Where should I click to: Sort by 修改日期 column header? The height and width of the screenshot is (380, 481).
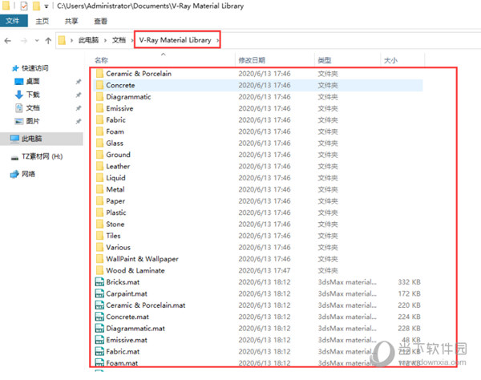pos(252,60)
